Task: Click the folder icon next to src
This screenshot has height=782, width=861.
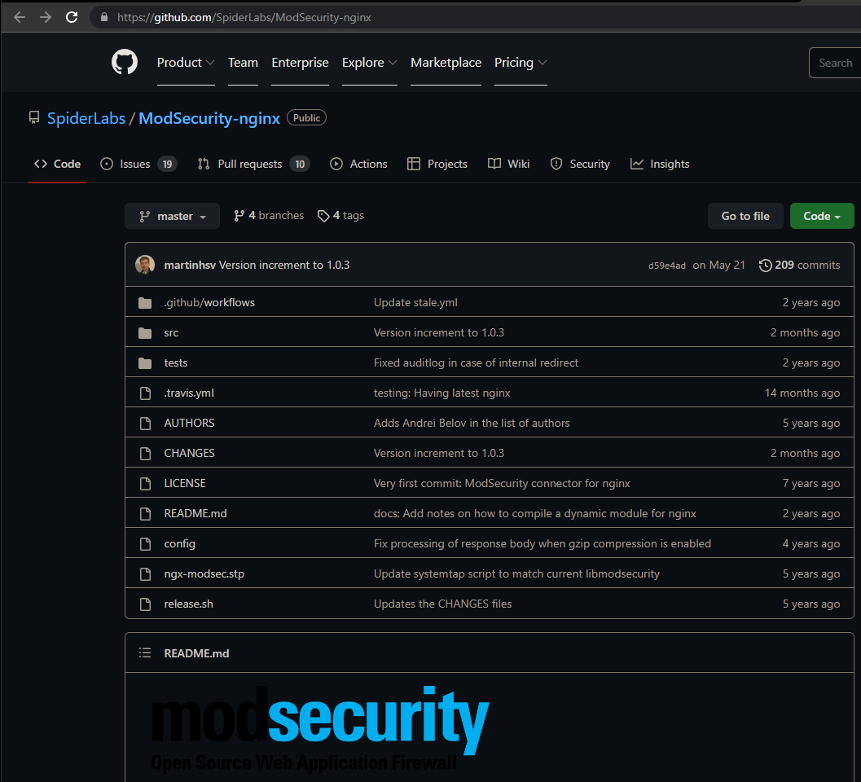Action: pos(145,333)
